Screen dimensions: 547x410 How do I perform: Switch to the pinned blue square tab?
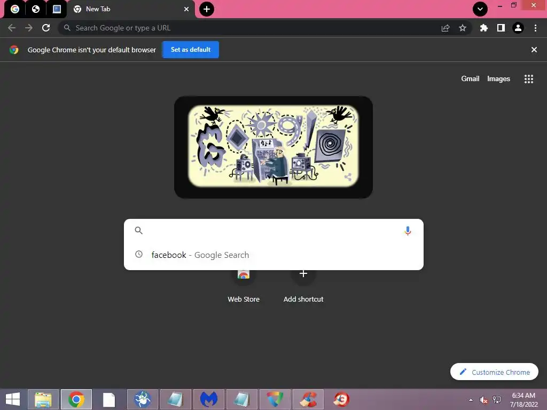[57, 9]
